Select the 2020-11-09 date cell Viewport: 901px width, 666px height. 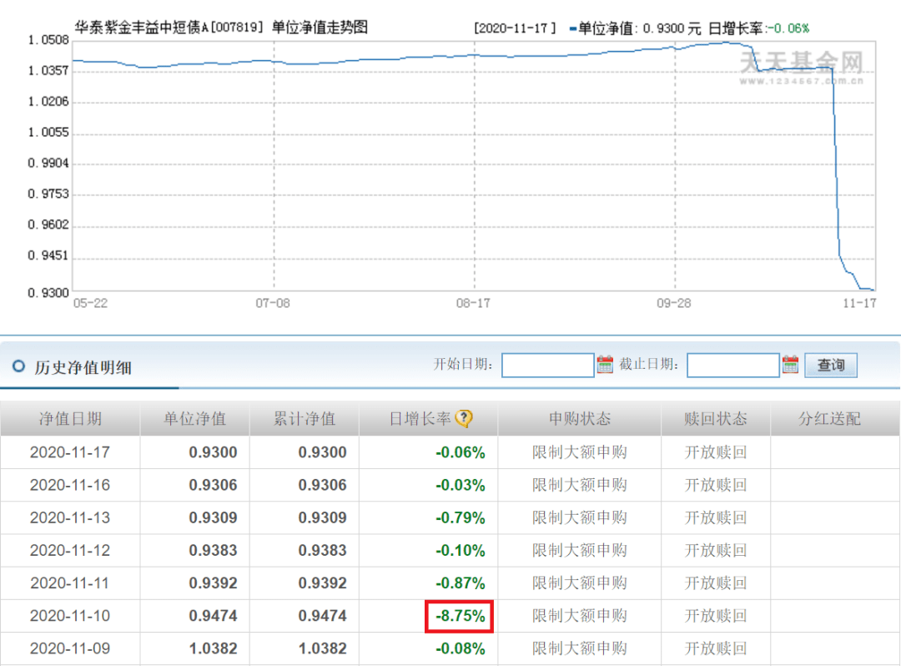69,648
